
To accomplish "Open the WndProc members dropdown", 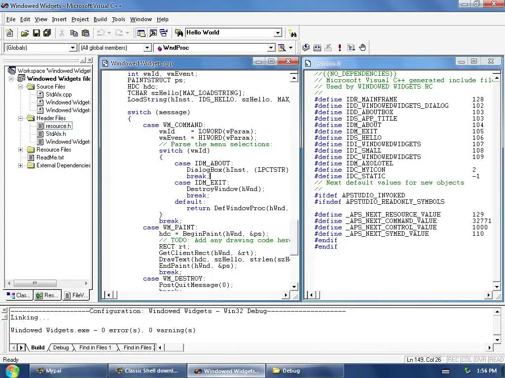I will [x=271, y=48].
